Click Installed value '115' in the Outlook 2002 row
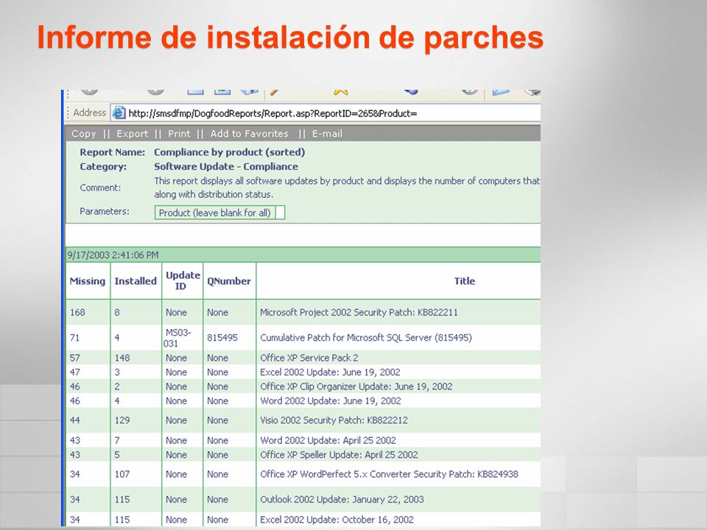This screenshot has height=530, width=707. (122, 499)
